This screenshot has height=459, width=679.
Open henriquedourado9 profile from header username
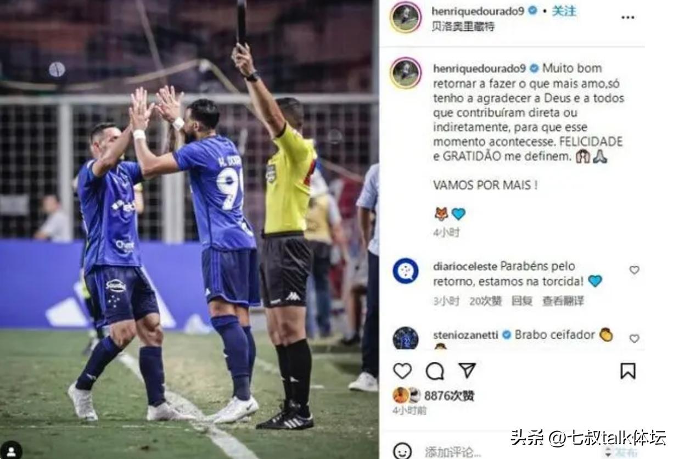[478, 11]
